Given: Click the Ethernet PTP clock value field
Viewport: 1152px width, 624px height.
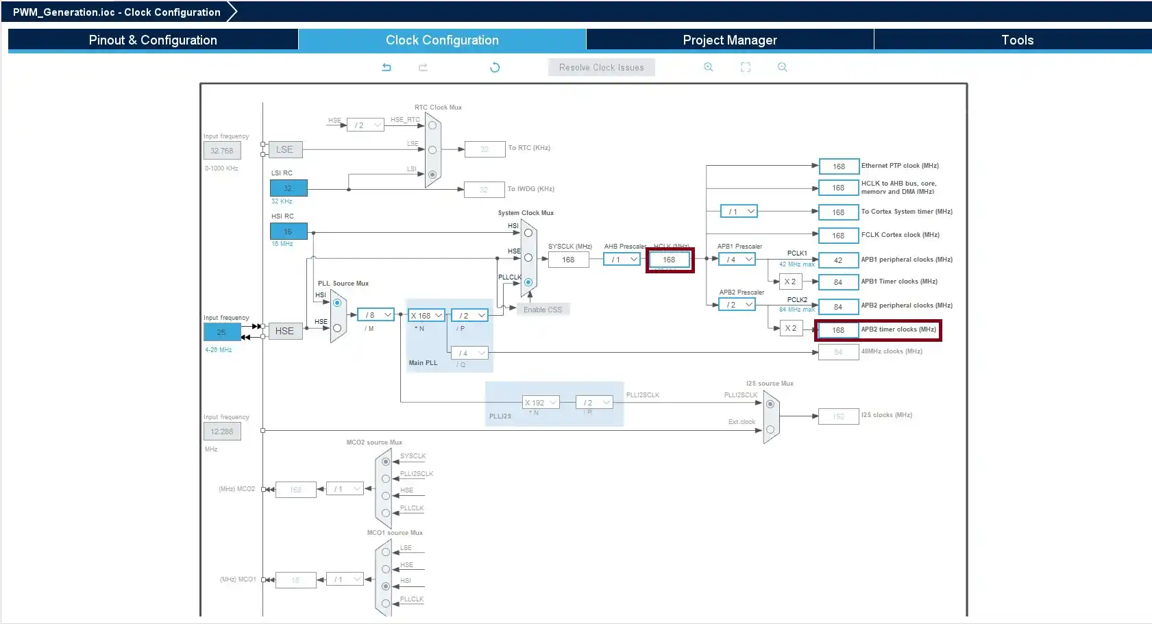Looking at the screenshot, I should pyautogui.click(x=838, y=166).
